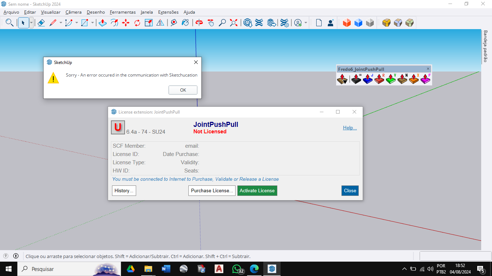The width and height of the screenshot is (492, 276).
Task: Choose the Zoom magnifier tool
Action: pyautogui.click(x=222, y=23)
